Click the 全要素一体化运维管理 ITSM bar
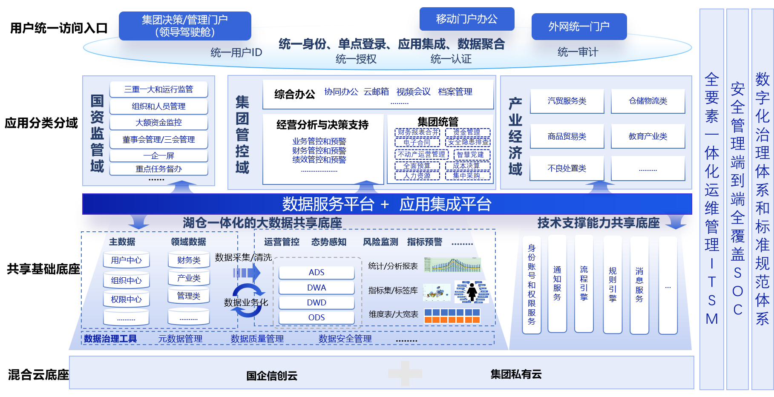Image resolution: width=774 pixels, height=397 pixels. [712, 199]
